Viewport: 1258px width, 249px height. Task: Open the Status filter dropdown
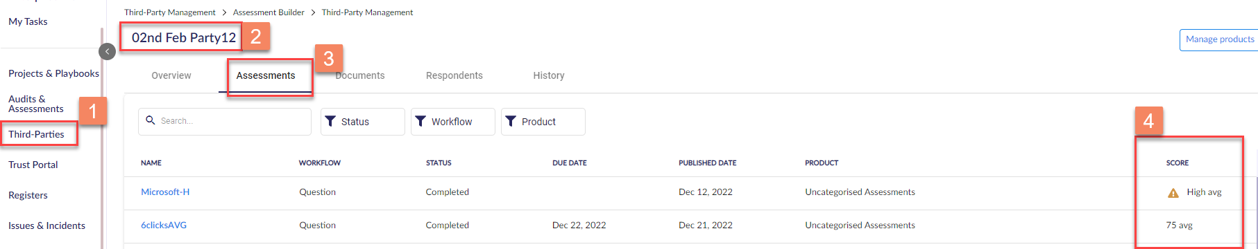[x=363, y=122]
